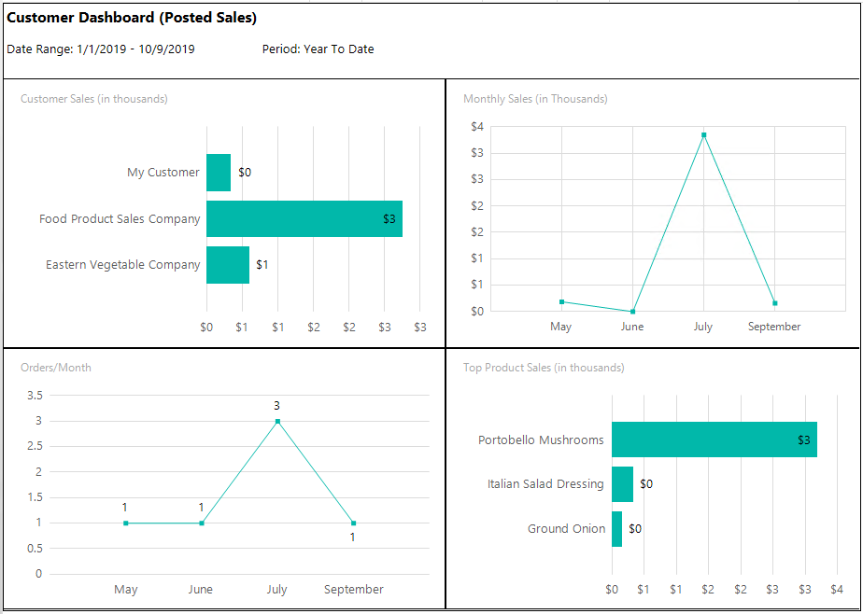863x614 pixels.
Task: Click the $1 value beside Eastern Vegetable bar
Action: pos(262,265)
